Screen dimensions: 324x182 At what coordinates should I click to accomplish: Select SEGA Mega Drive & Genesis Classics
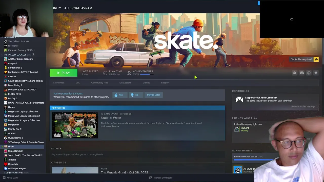point(26,142)
